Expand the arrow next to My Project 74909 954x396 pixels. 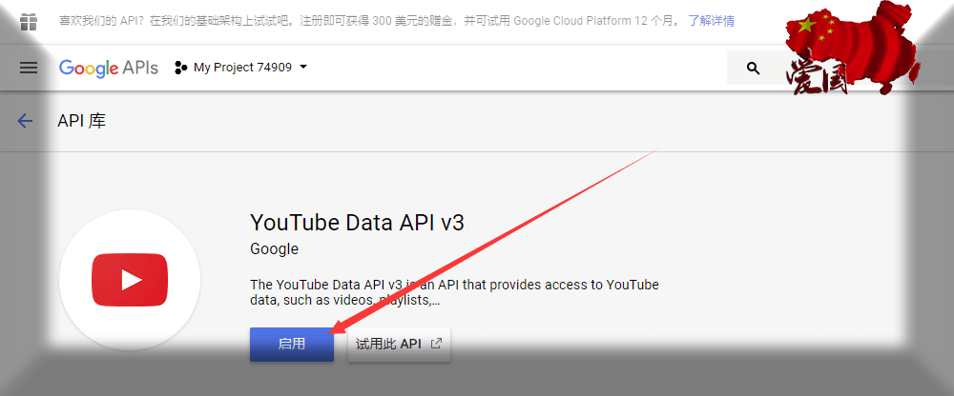303,68
